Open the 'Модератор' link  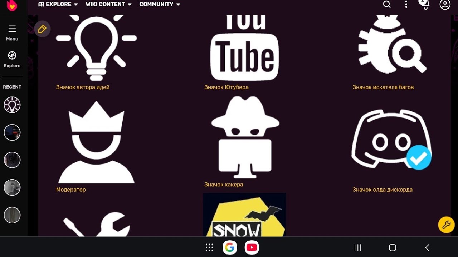pyautogui.click(x=71, y=190)
